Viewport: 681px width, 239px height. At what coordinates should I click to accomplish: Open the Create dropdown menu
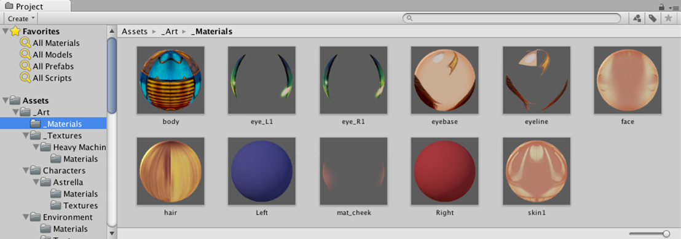click(x=20, y=18)
